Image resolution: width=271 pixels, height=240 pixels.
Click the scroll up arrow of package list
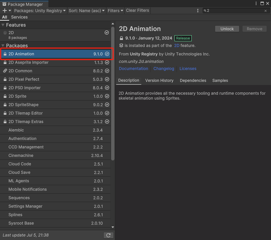coord(113,24)
